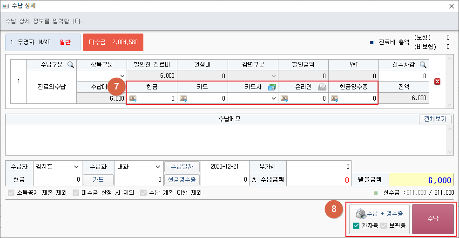Click the small icon in 현금영수증 amount field
The height and width of the screenshot is (238, 459).
(334, 98)
